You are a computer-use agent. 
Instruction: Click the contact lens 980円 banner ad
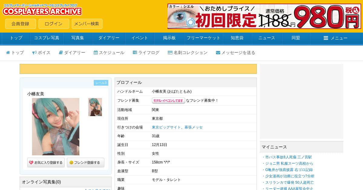[x=264, y=16]
